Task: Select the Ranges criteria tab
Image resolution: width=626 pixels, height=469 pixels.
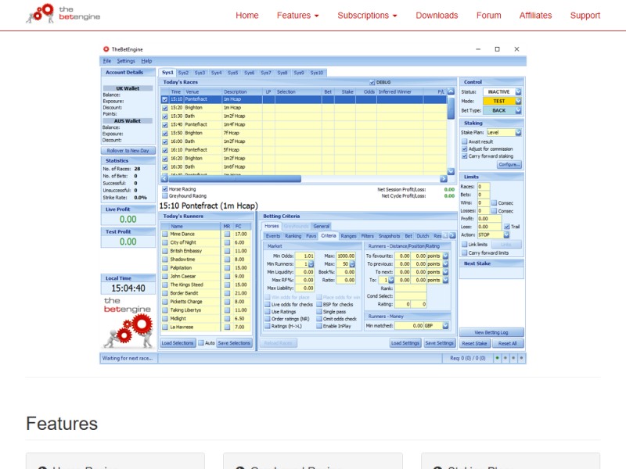Action: 348,236
